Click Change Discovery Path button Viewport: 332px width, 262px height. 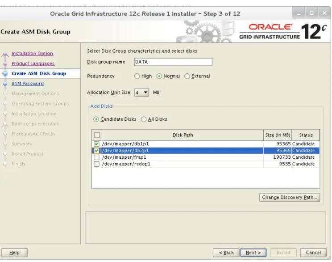pos(290,197)
